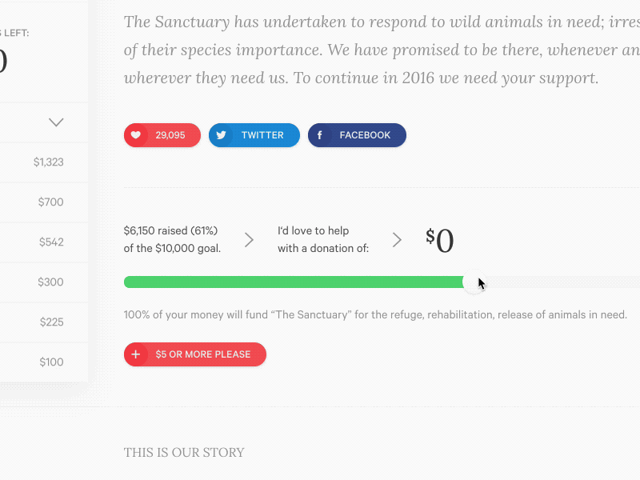Click the '$5 OR MORE PLEASE' button
The height and width of the screenshot is (480, 640).
tap(194, 354)
